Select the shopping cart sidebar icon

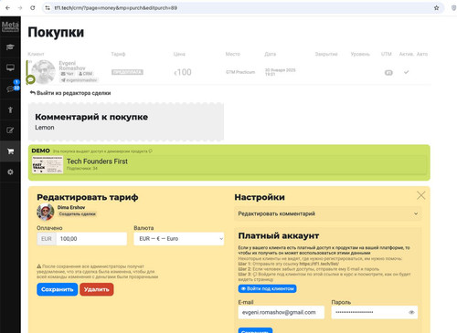click(x=10, y=151)
